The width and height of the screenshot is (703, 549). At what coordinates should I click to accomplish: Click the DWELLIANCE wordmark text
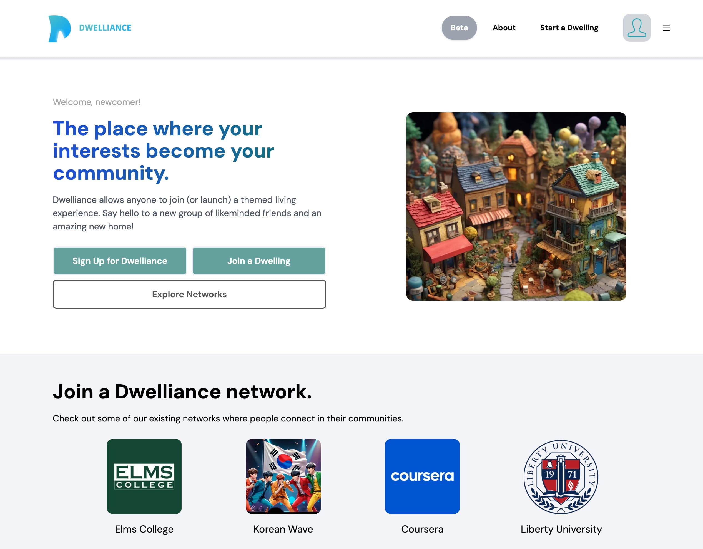(x=106, y=28)
